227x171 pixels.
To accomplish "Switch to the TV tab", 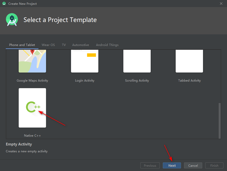I will tap(64, 45).
